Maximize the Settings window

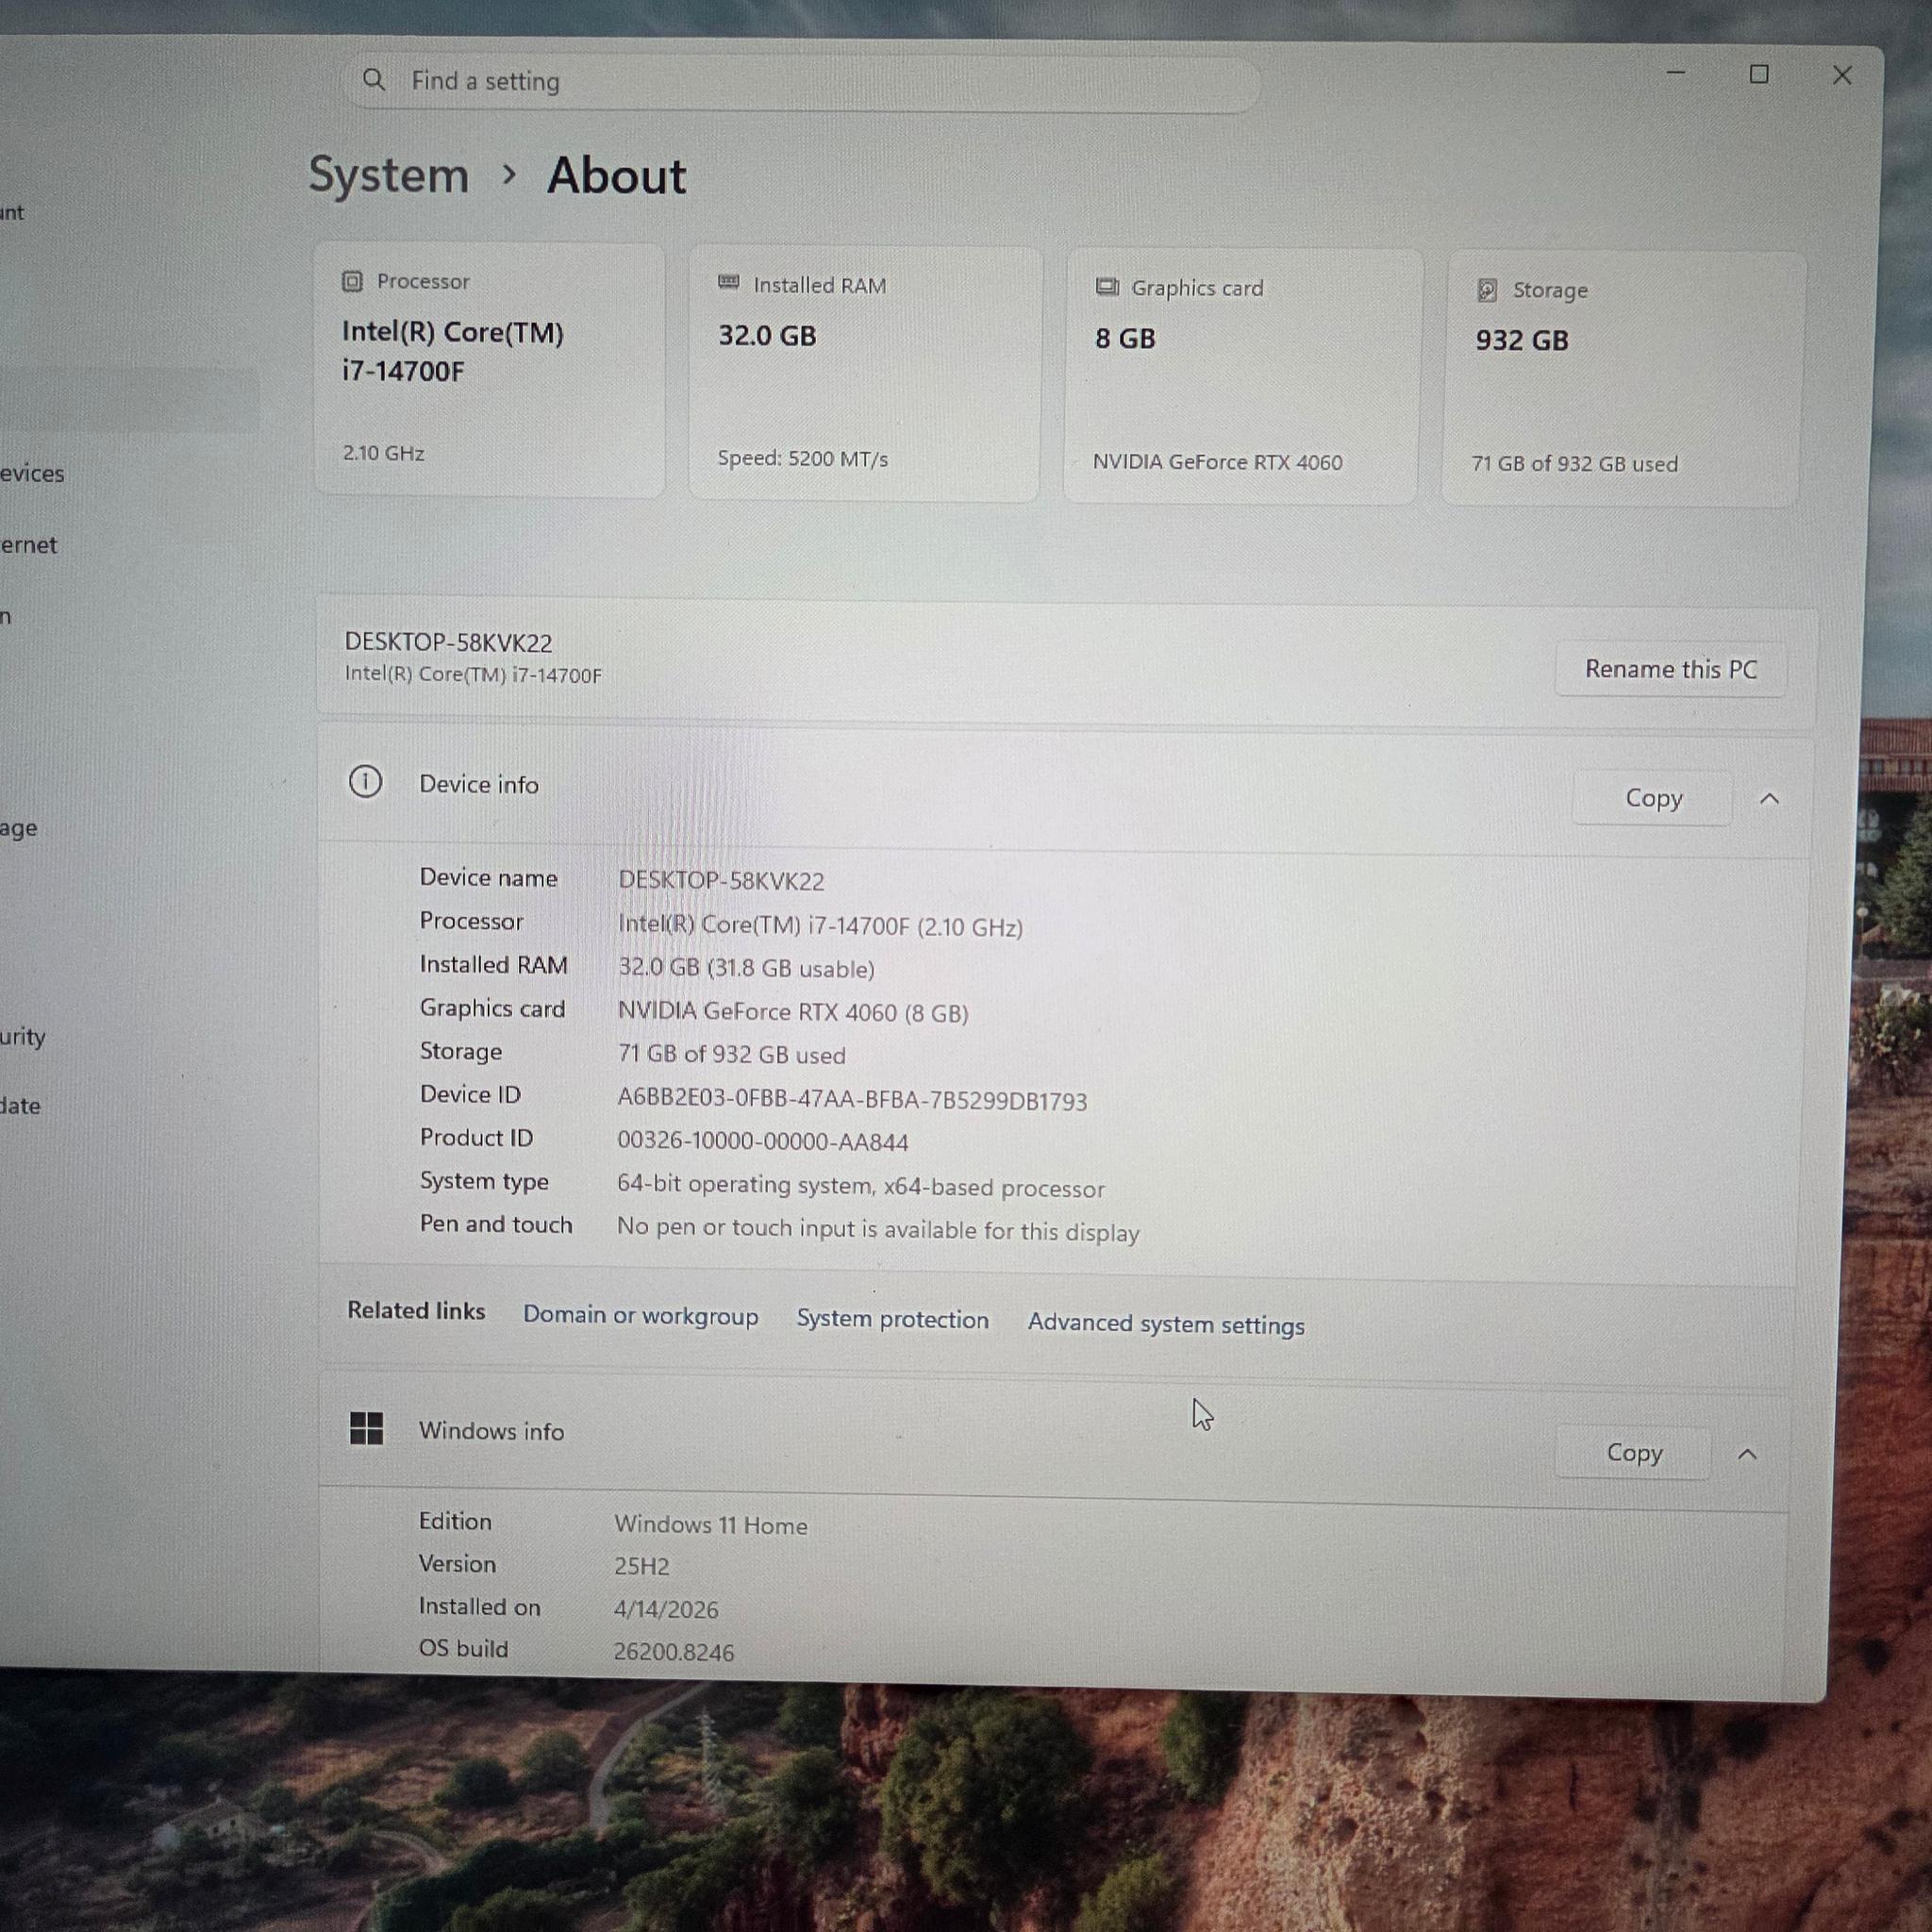click(x=1759, y=74)
